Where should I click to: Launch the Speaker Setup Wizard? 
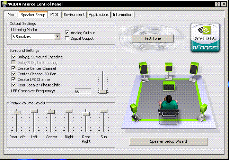(168, 141)
